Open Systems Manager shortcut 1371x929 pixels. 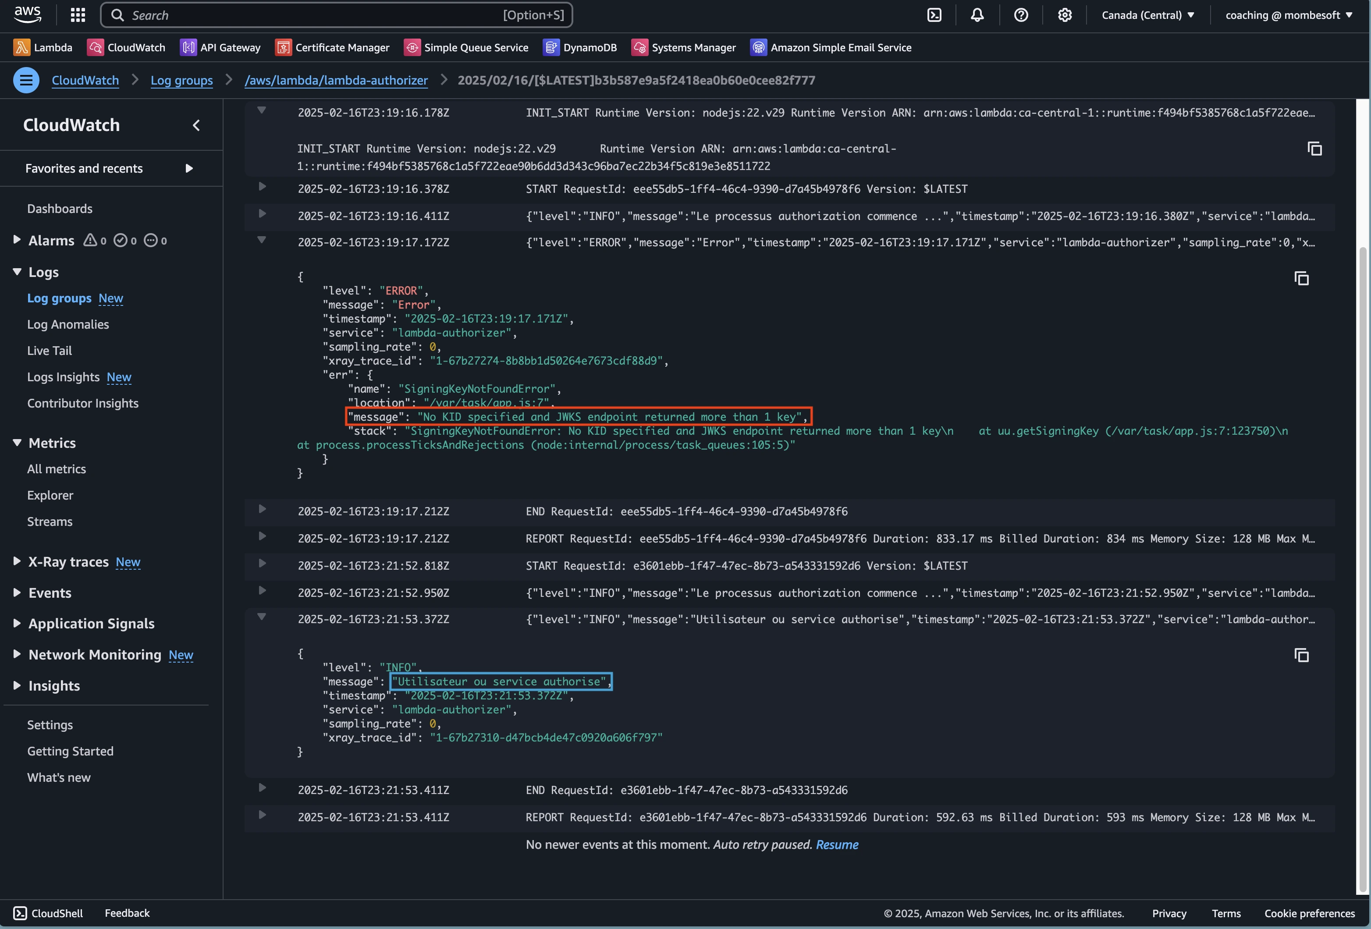point(684,47)
